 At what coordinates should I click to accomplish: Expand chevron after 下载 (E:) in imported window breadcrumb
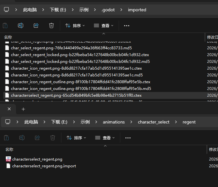(73, 10)
